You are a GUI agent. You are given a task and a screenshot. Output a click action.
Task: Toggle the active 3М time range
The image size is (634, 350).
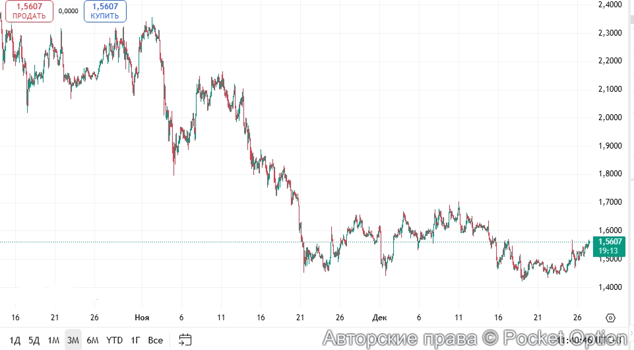[x=73, y=340]
